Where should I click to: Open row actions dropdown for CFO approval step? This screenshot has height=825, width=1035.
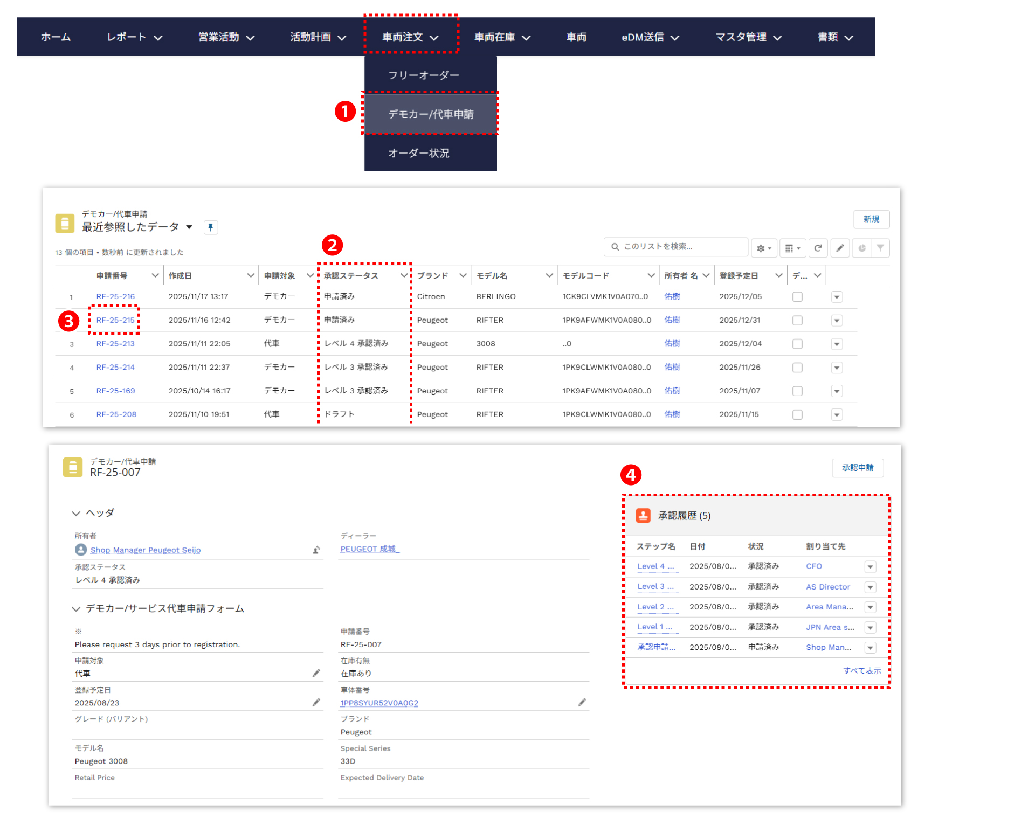(870, 567)
